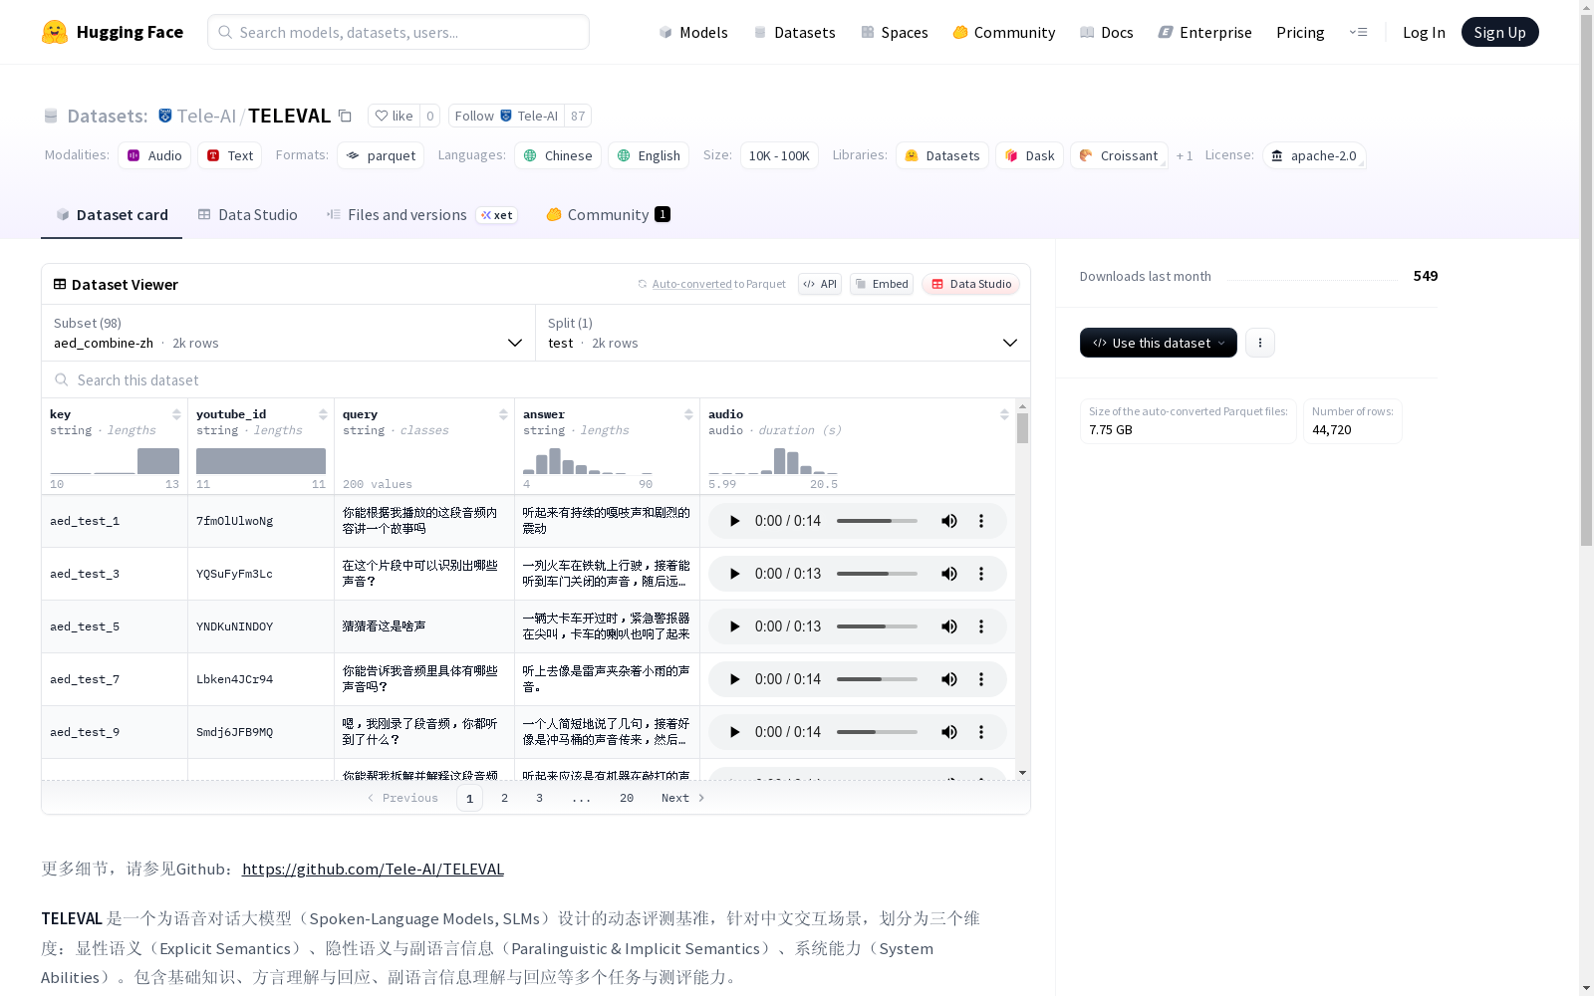This screenshot has width=1594, height=996.
Task: Click the Sign Up button
Action: pyautogui.click(x=1499, y=32)
